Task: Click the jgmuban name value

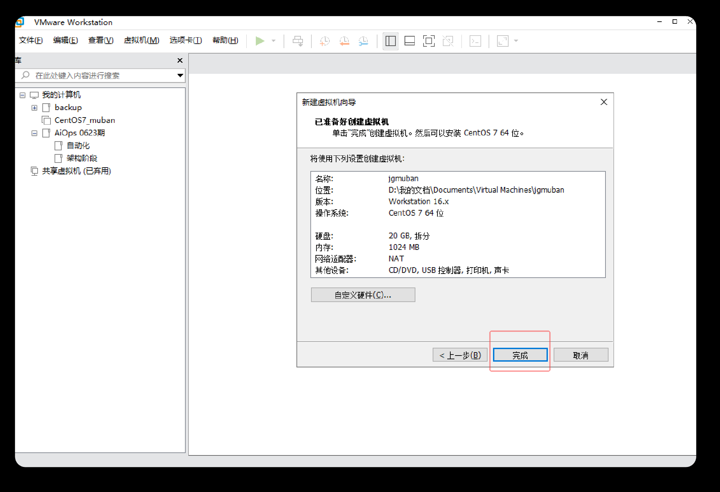Action: click(403, 178)
